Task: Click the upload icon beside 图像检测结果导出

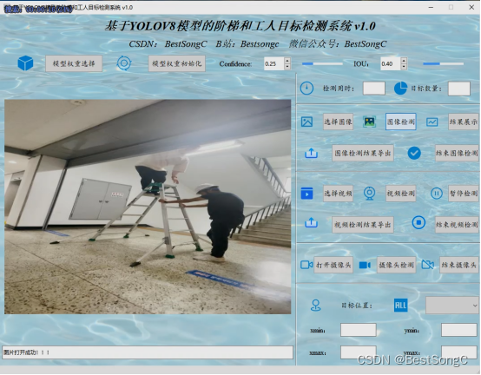Action: click(x=311, y=153)
